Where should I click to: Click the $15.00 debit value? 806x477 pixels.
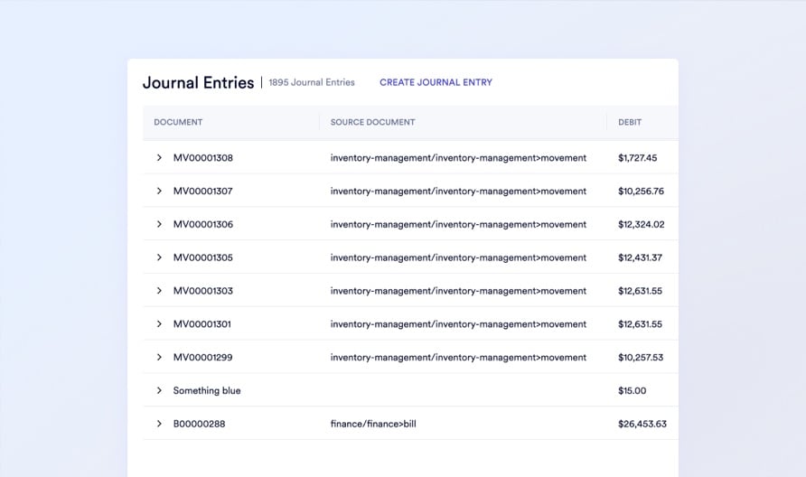(x=632, y=390)
